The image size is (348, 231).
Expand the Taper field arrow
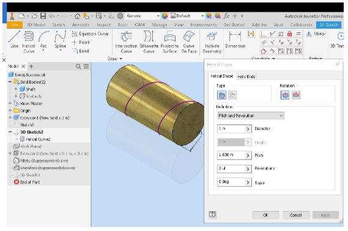pos(248,182)
